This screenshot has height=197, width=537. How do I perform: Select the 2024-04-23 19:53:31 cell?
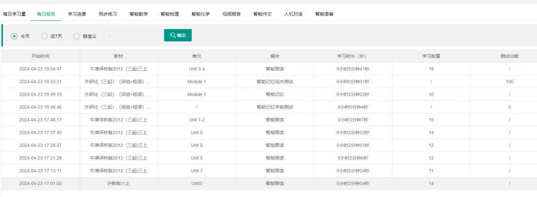[40, 82]
